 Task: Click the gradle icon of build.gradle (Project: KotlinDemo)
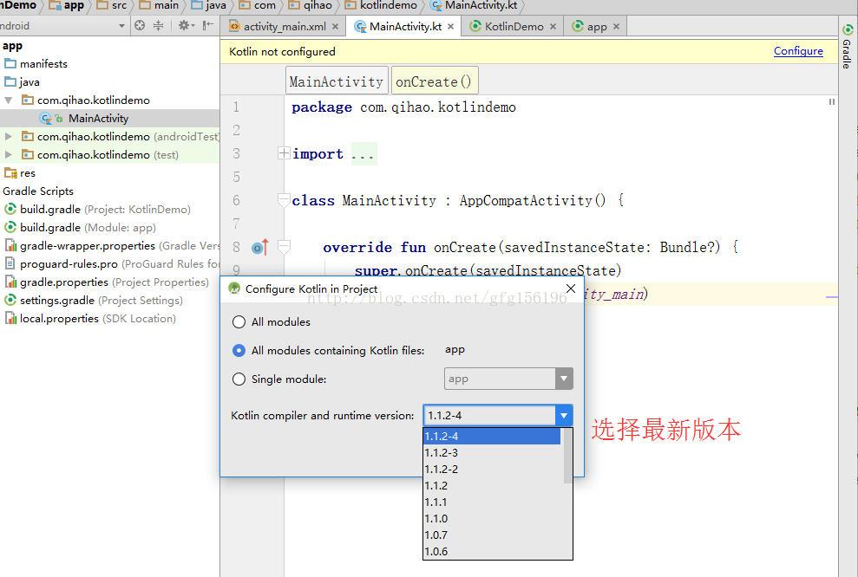(x=10, y=209)
